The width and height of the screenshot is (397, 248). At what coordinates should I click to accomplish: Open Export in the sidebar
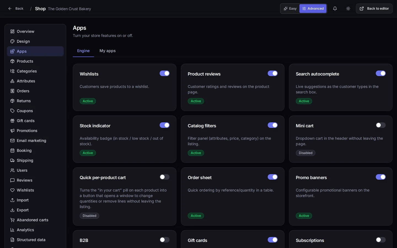tap(35, 210)
